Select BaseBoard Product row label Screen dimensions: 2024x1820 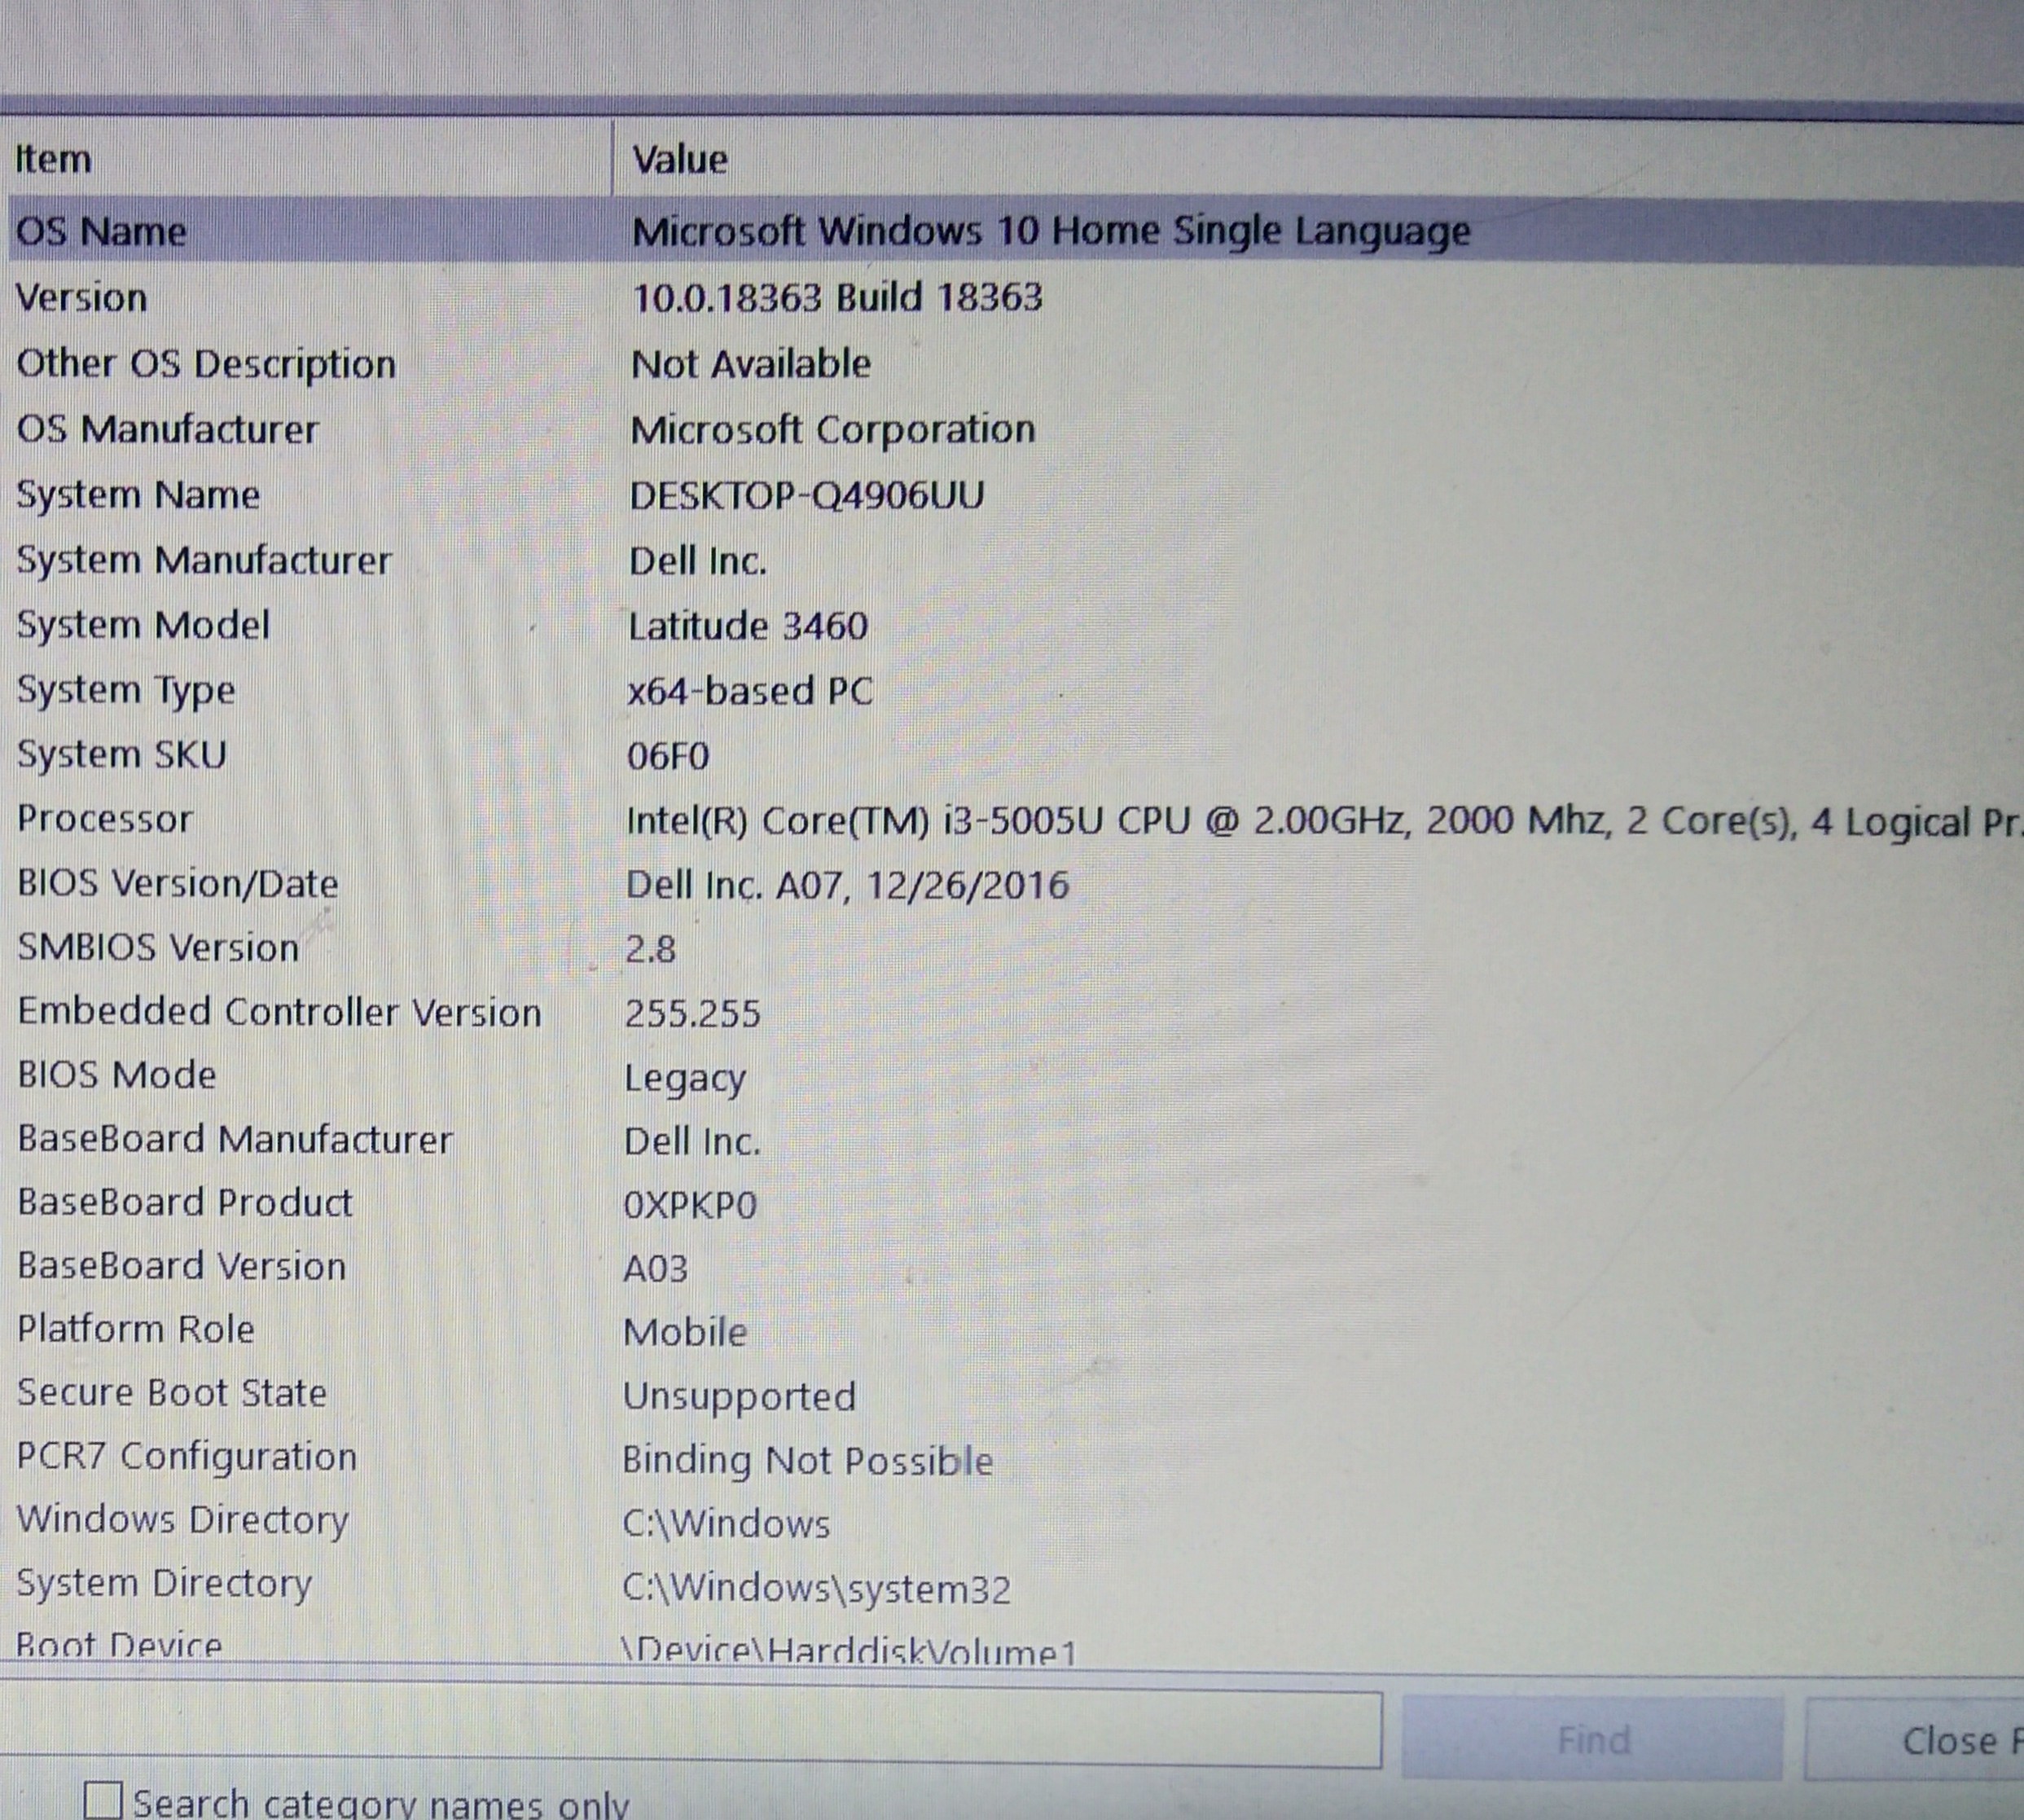(185, 1202)
